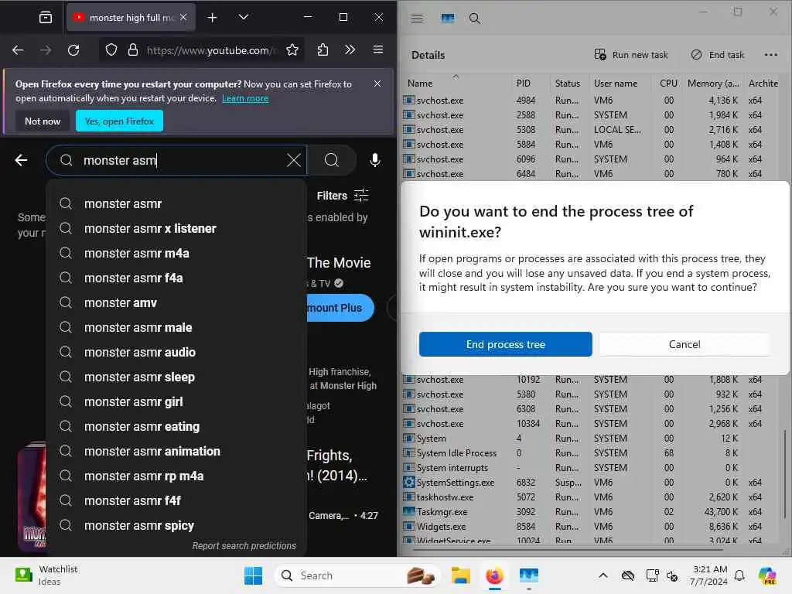The height and width of the screenshot is (594, 792).
Task: Select the Taskmgr.exe process row
Action: (x=591, y=512)
